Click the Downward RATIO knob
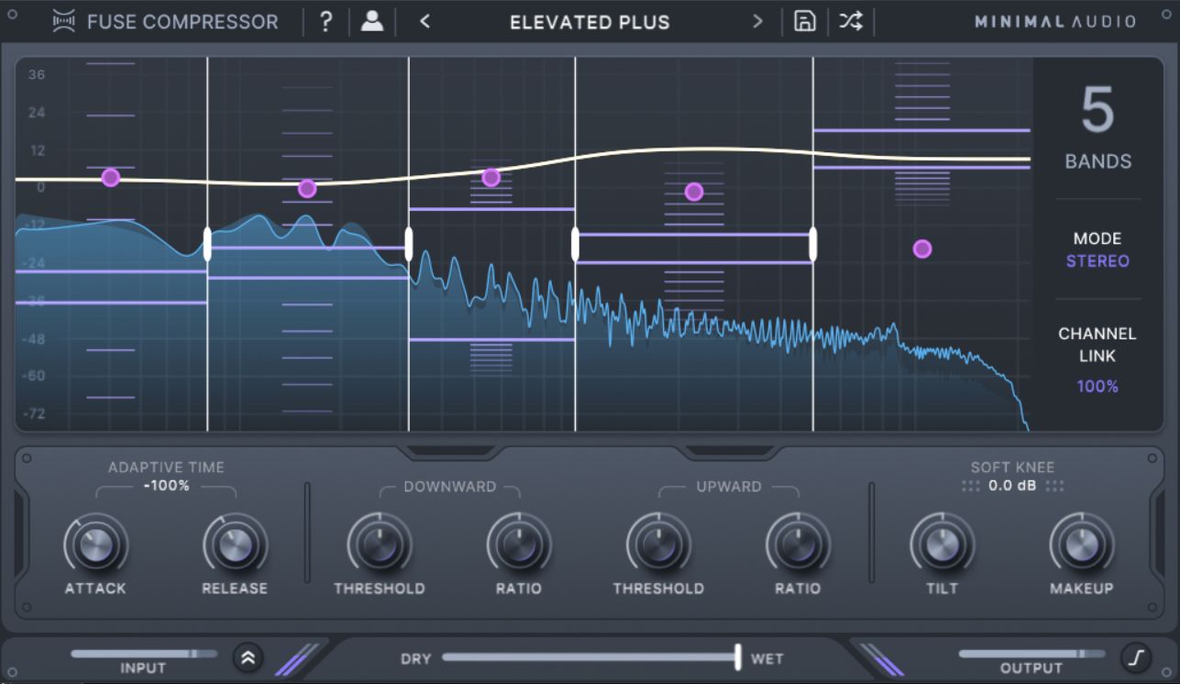 [519, 546]
